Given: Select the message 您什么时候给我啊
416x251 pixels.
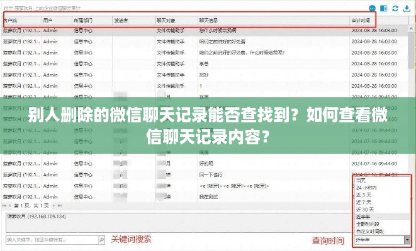Looking at the screenshot, I should [x=218, y=30].
